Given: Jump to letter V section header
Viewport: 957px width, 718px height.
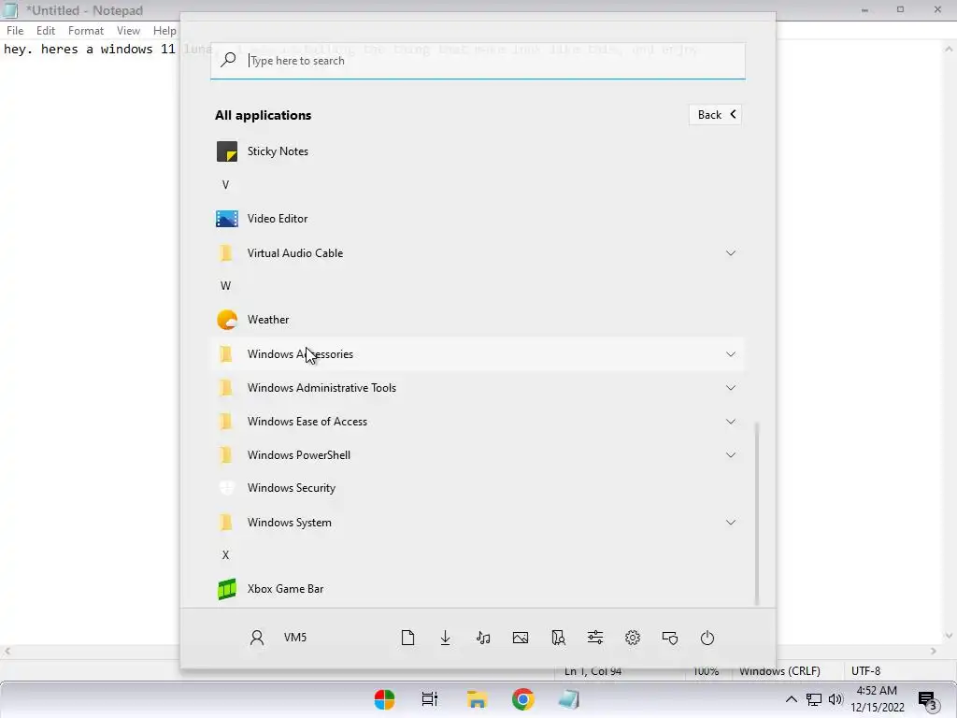Looking at the screenshot, I should tap(226, 185).
